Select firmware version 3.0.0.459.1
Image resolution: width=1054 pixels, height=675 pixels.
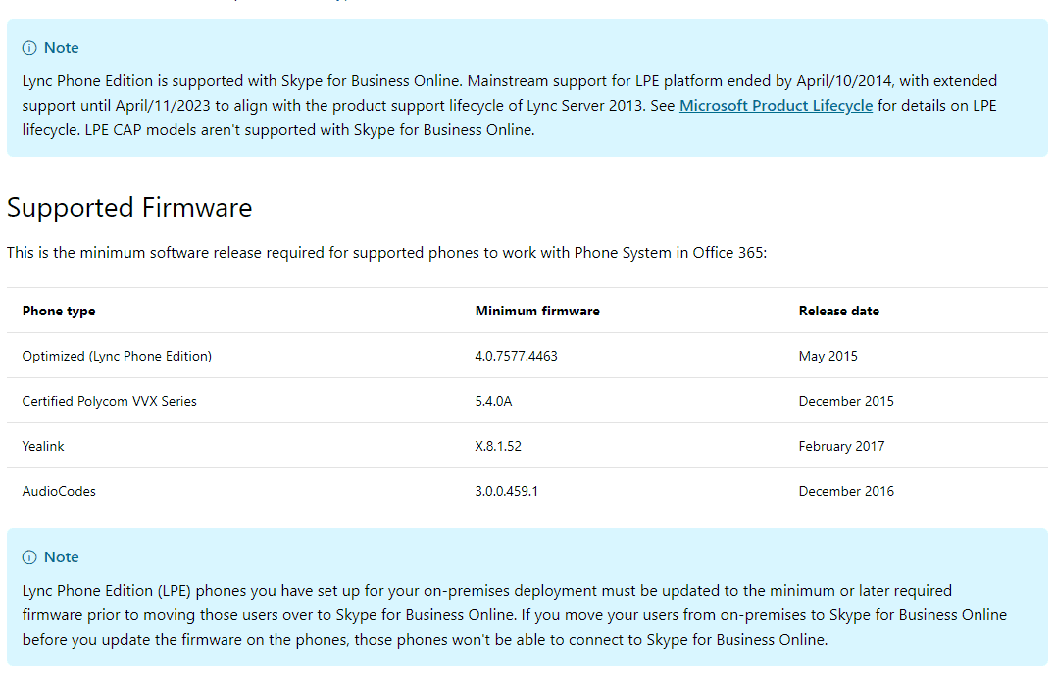tap(506, 491)
